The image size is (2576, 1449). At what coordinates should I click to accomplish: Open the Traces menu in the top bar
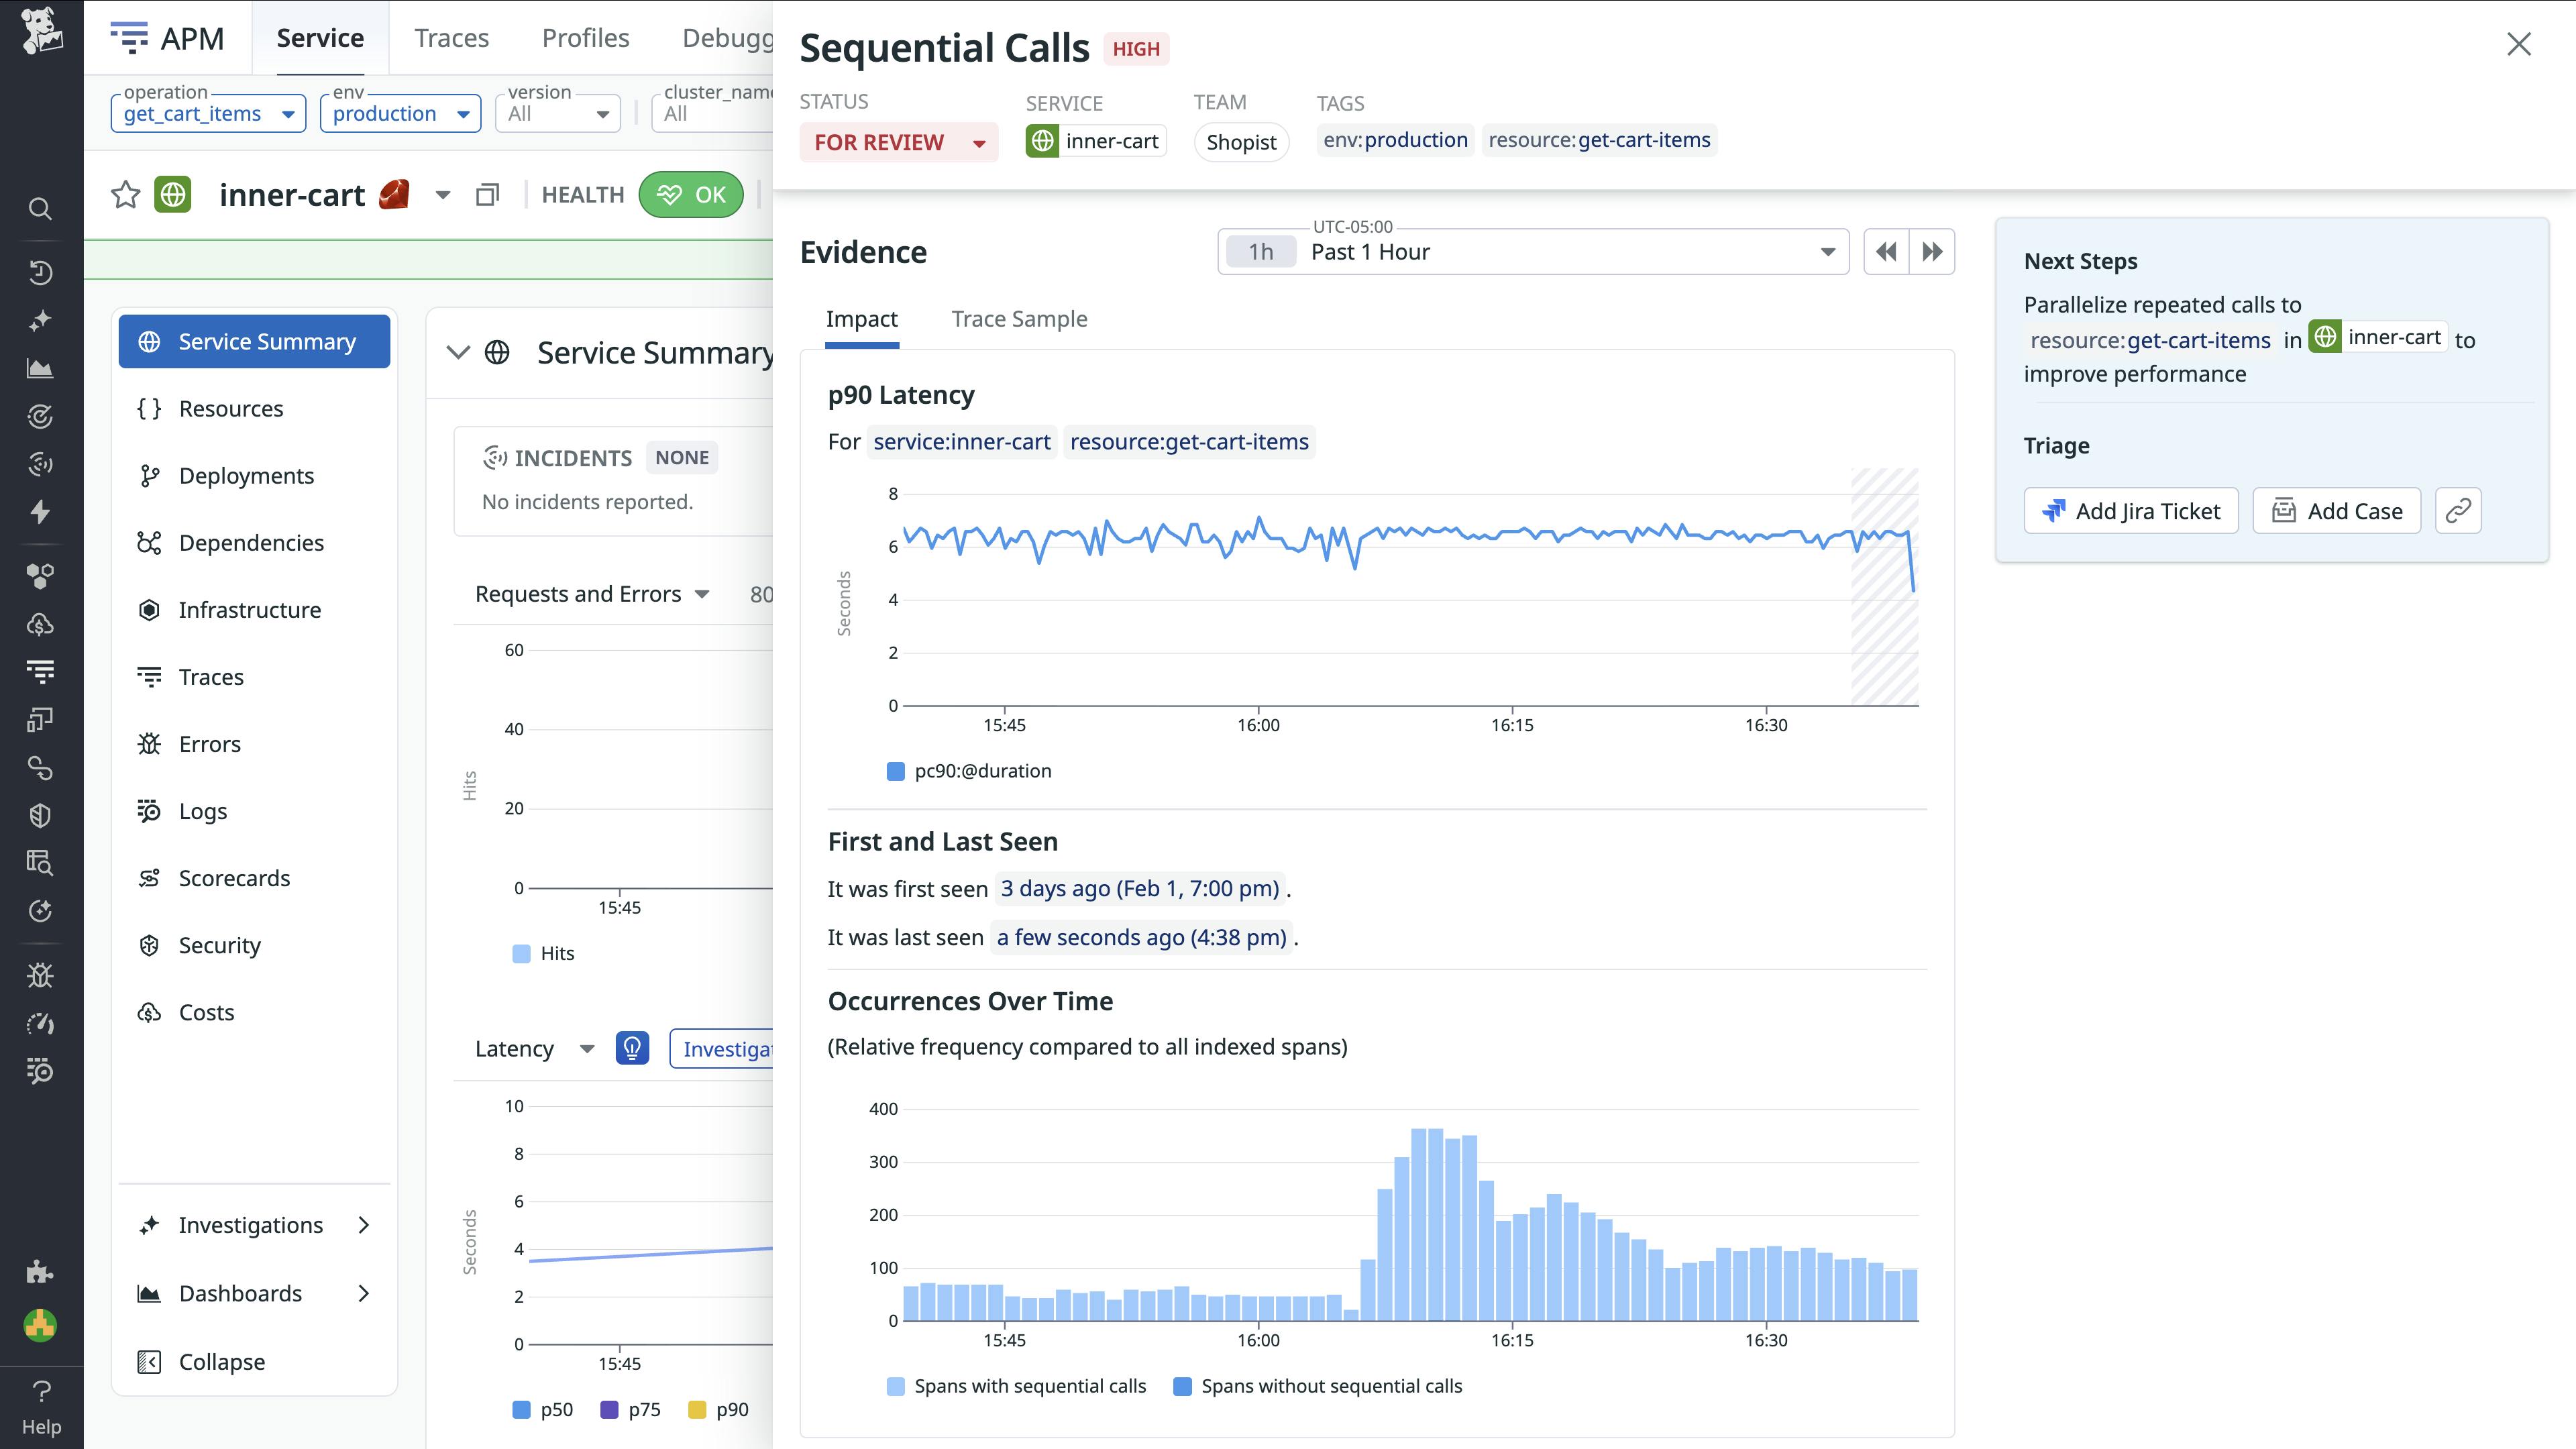[451, 37]
